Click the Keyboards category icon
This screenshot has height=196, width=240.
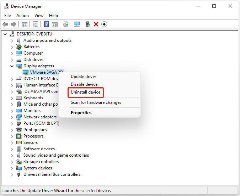19,98
